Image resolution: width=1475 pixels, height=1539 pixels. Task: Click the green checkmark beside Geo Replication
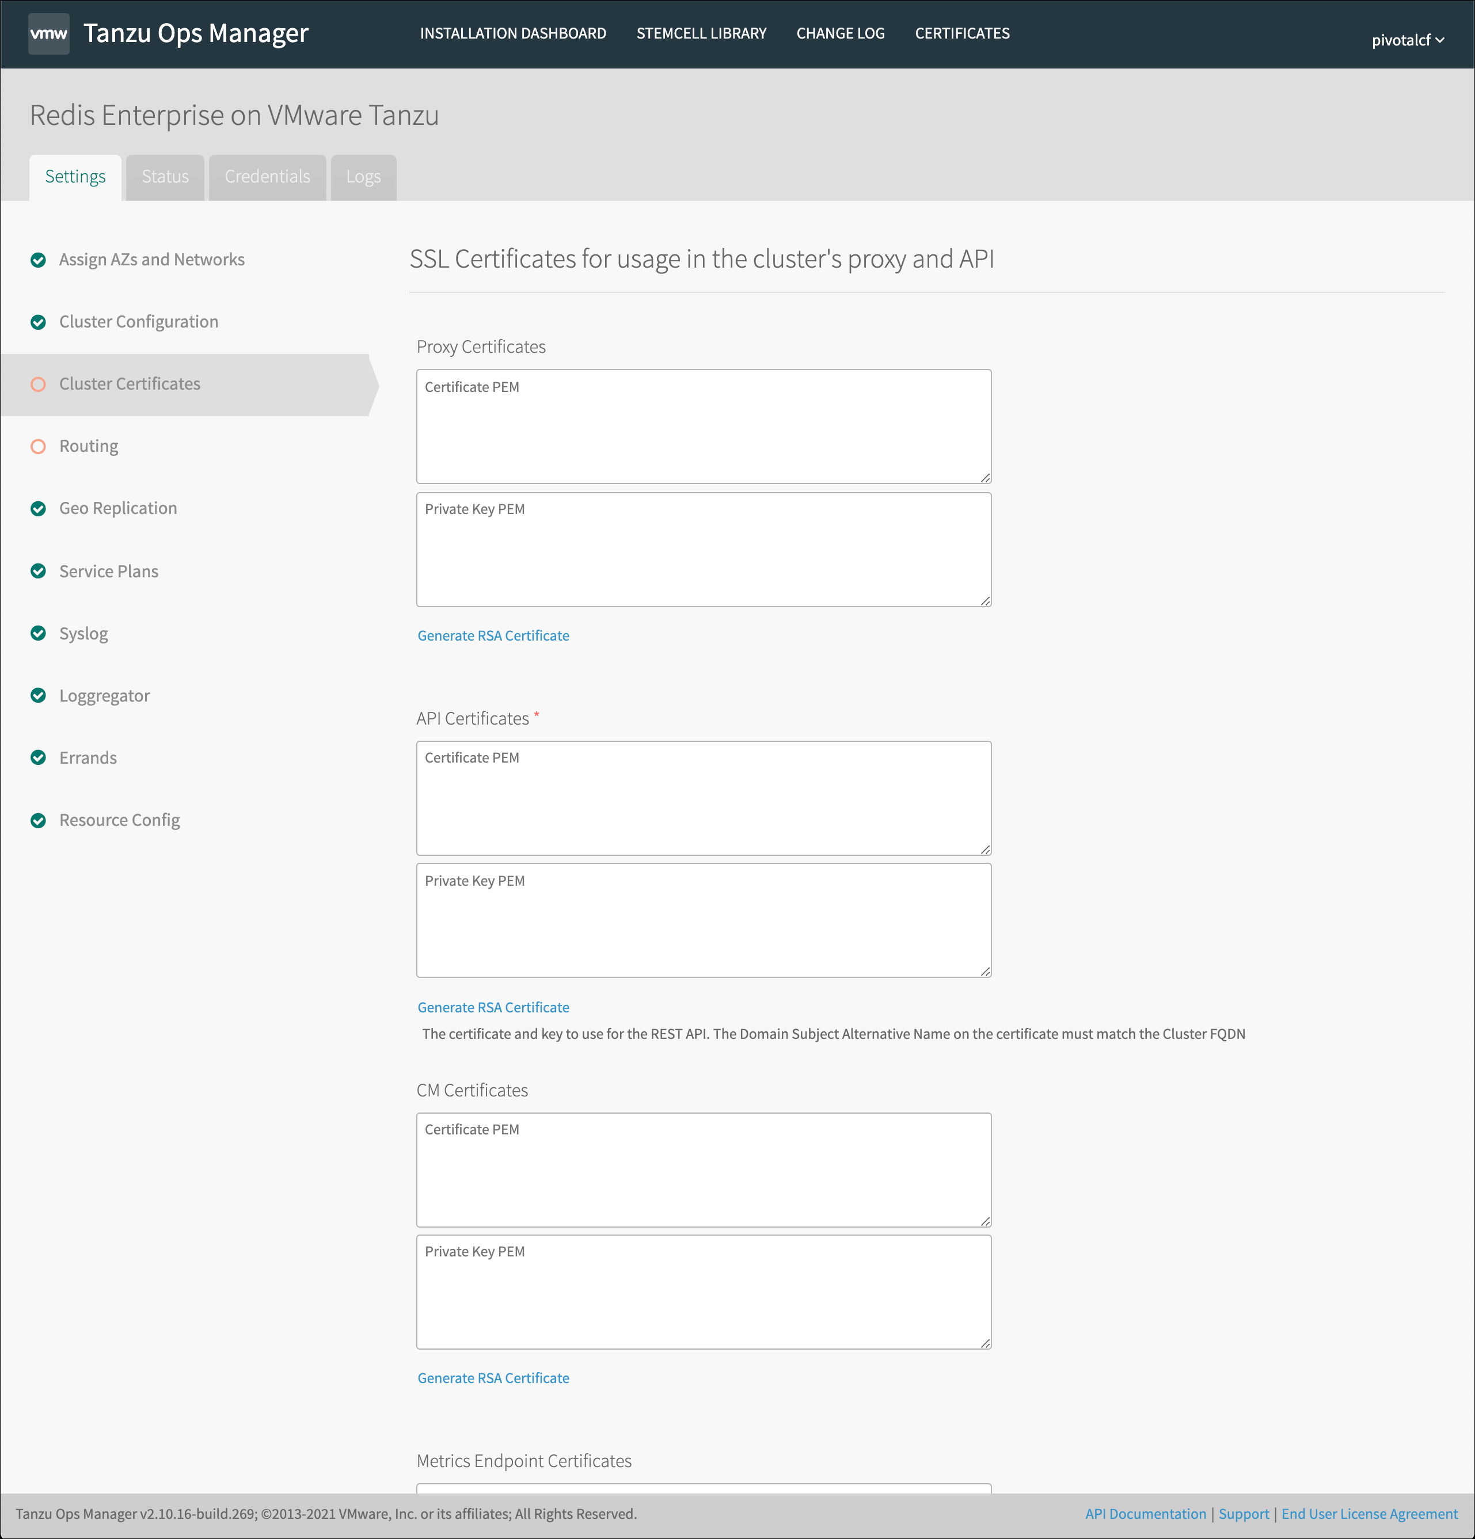click(37, 509)
